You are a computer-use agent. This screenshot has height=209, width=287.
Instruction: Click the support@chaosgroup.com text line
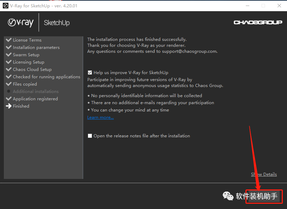click(x=152, y=51)
